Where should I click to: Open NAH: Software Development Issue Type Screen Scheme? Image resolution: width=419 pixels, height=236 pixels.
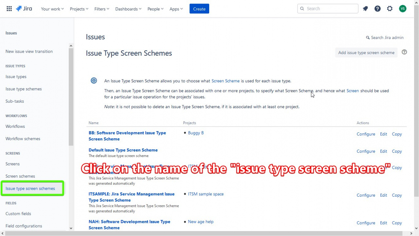click(129, 225)
